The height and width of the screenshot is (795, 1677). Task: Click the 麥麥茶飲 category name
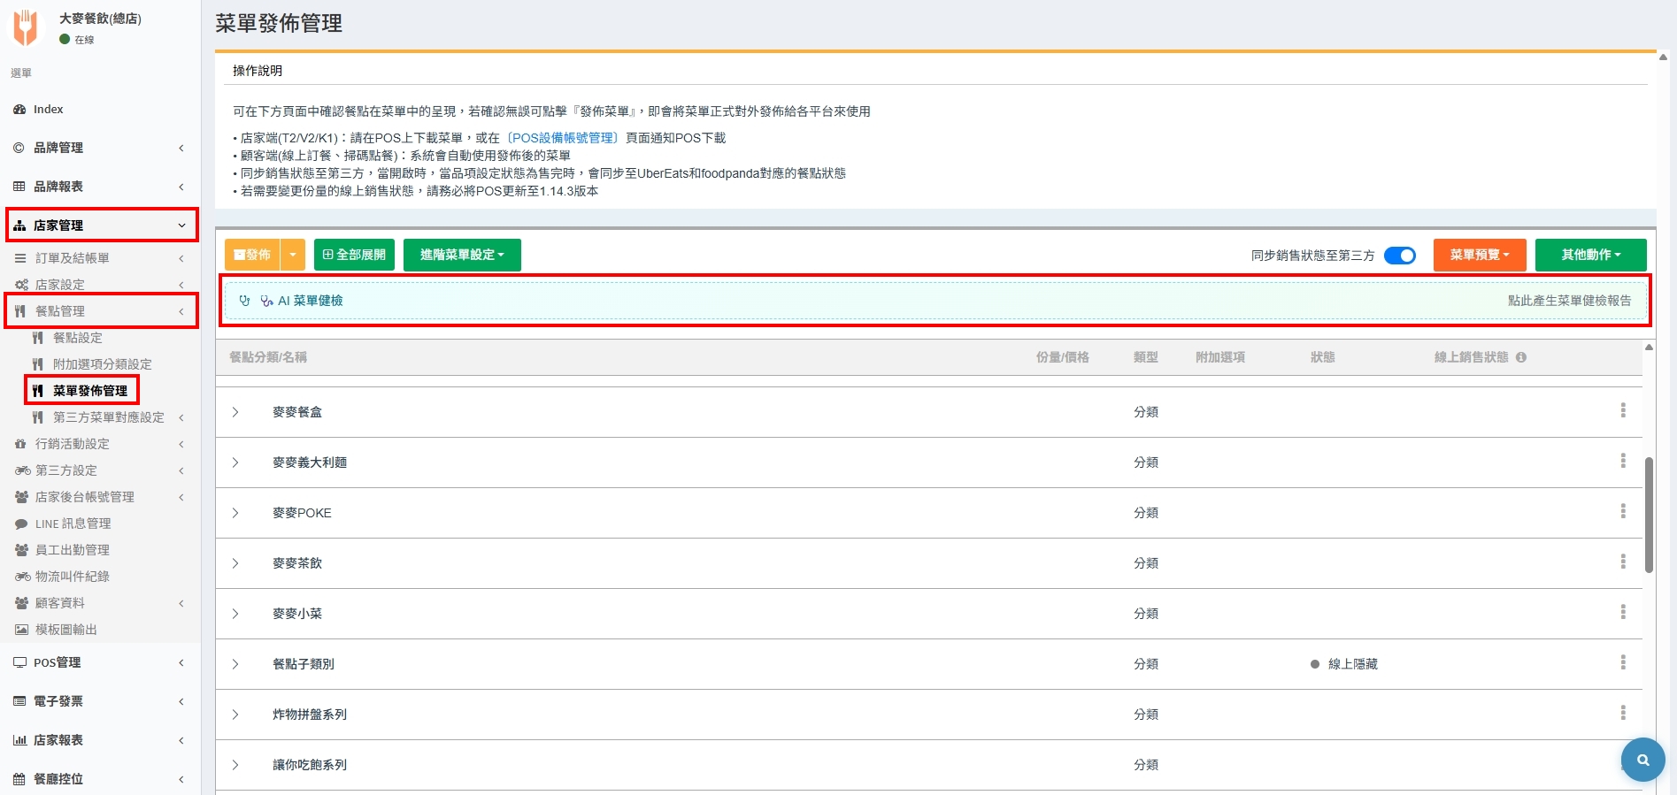point(297,563)
